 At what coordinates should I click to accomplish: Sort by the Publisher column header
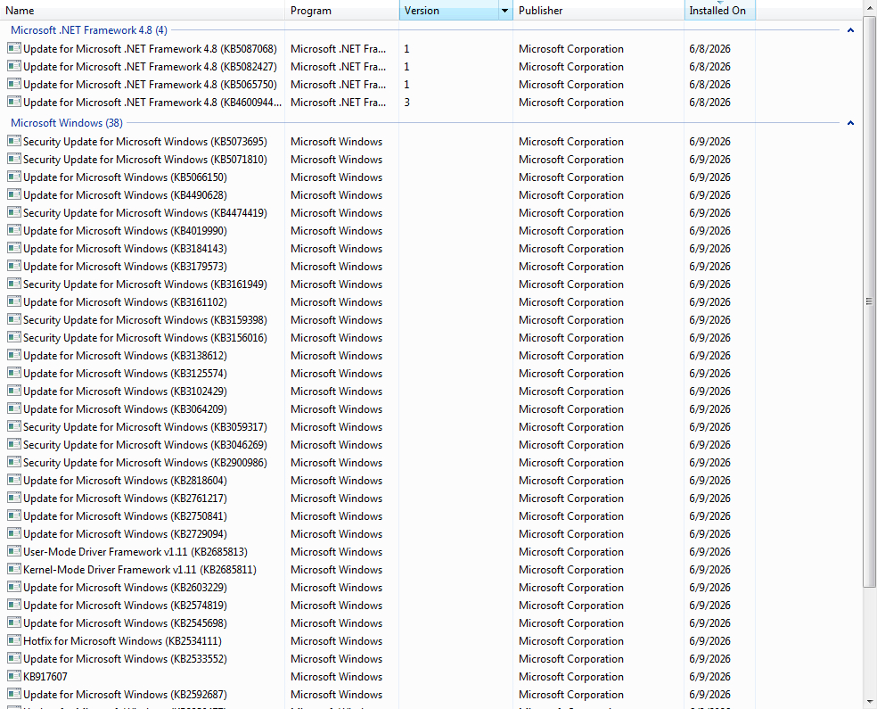pyautogui.click(x=598, y=11)
